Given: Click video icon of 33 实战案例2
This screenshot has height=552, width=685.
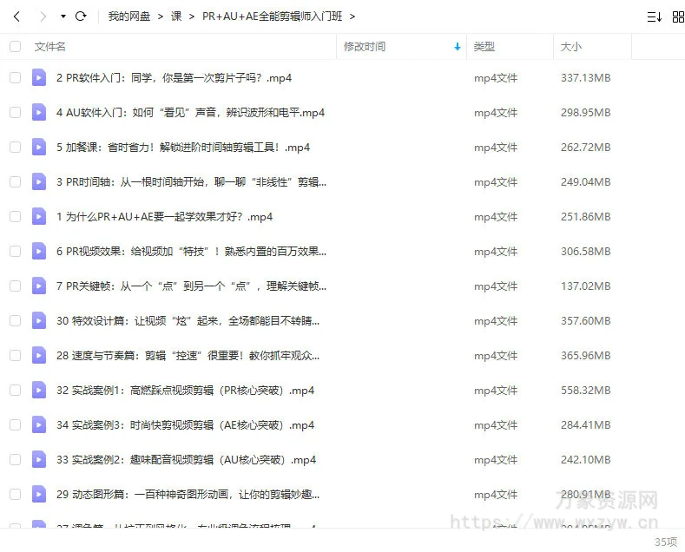Looking at the screenshot, I should (39, 460).
